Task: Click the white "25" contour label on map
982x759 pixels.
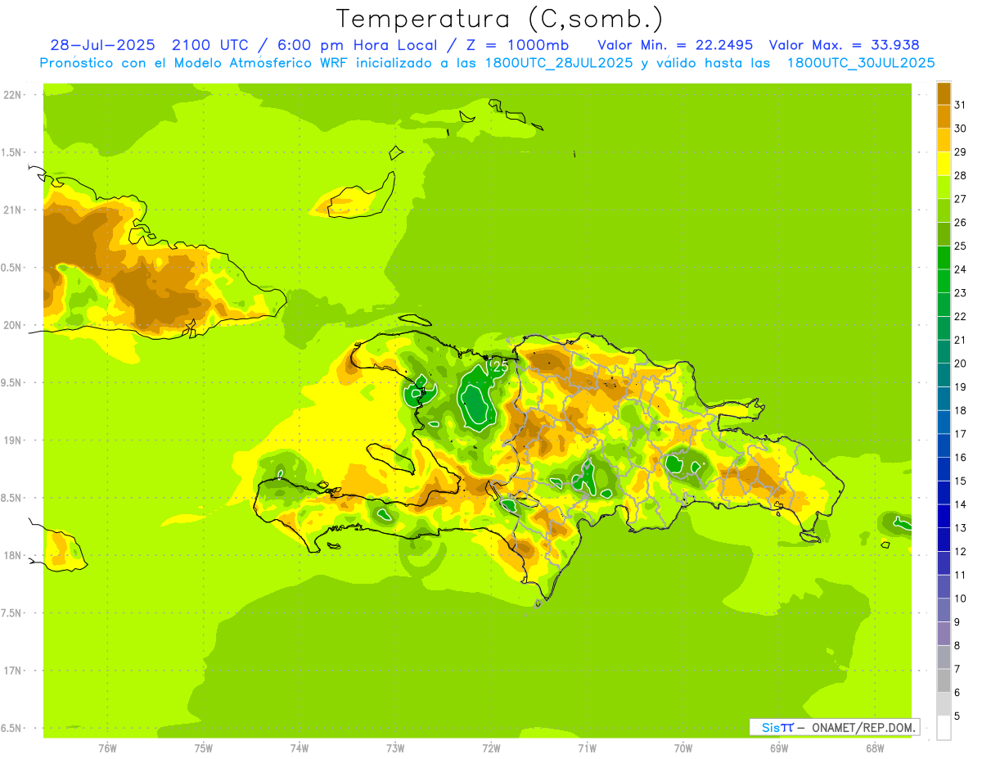Action: click(x=500, y=368)
